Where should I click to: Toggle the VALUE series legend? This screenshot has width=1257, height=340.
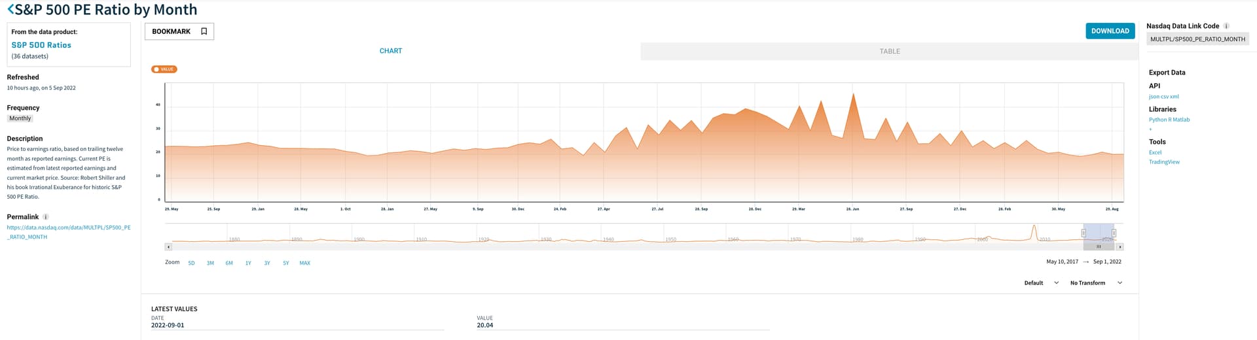[x=164, y=69]
